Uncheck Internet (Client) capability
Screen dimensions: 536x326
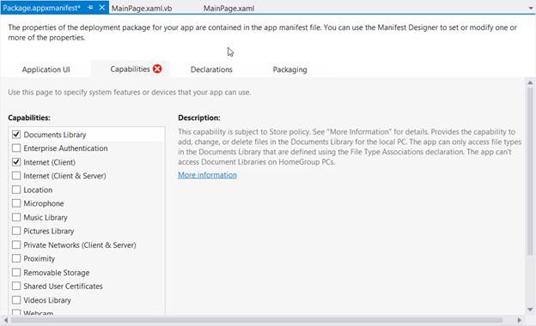(x=16, y=162)
